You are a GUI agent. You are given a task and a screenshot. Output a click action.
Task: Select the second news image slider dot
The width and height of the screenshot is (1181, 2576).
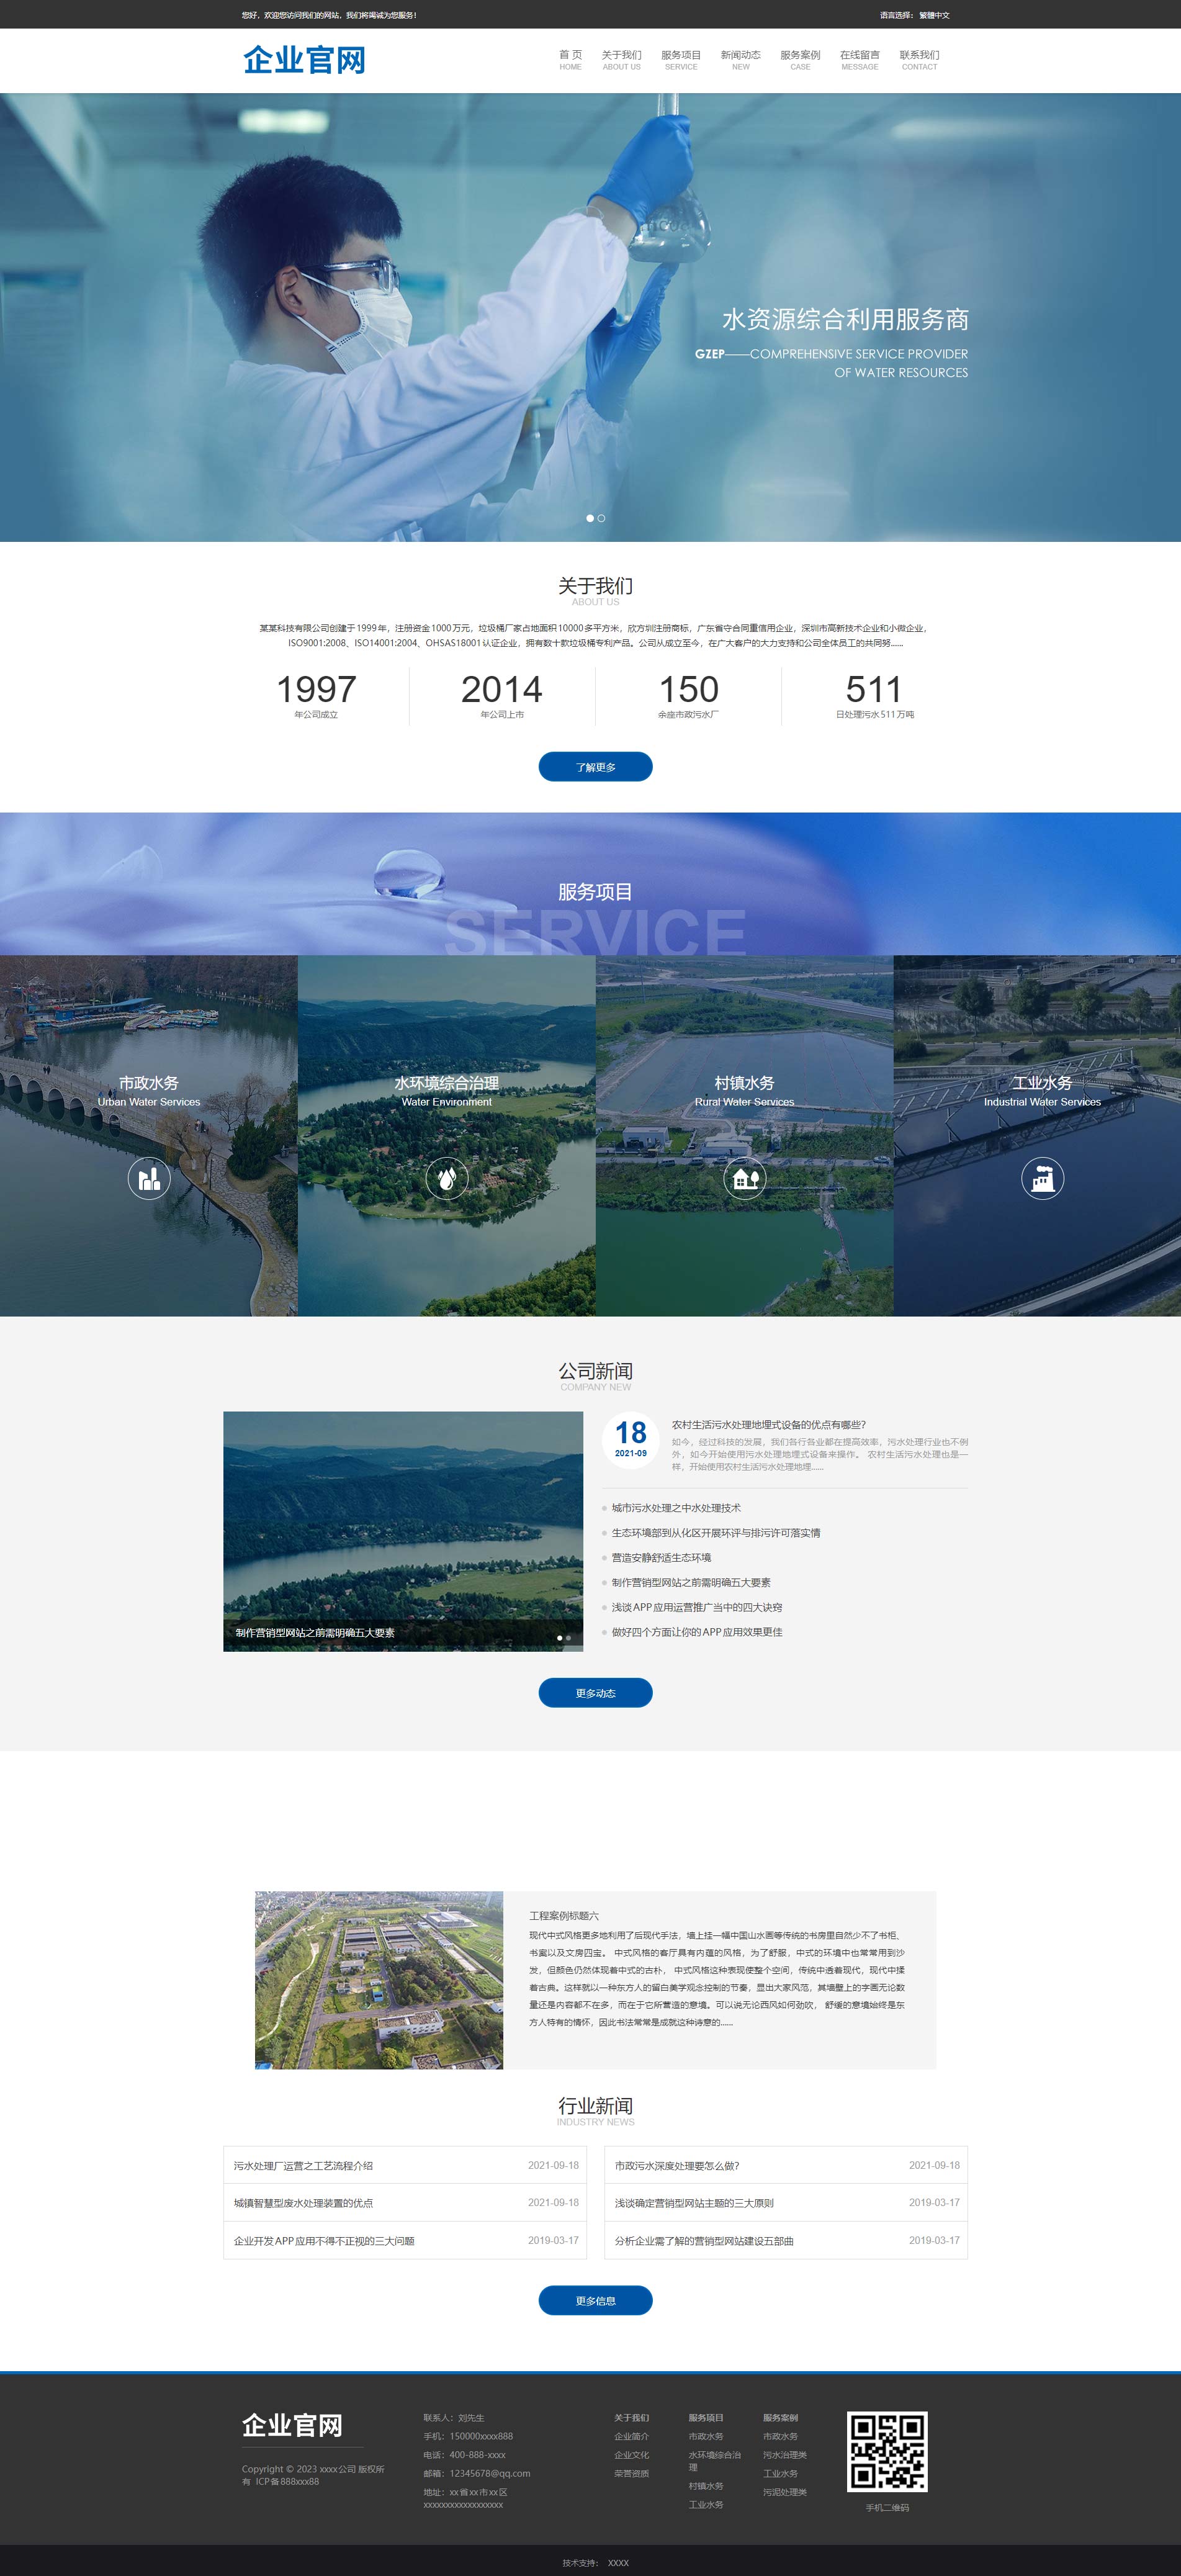[x=568, y=1637]
